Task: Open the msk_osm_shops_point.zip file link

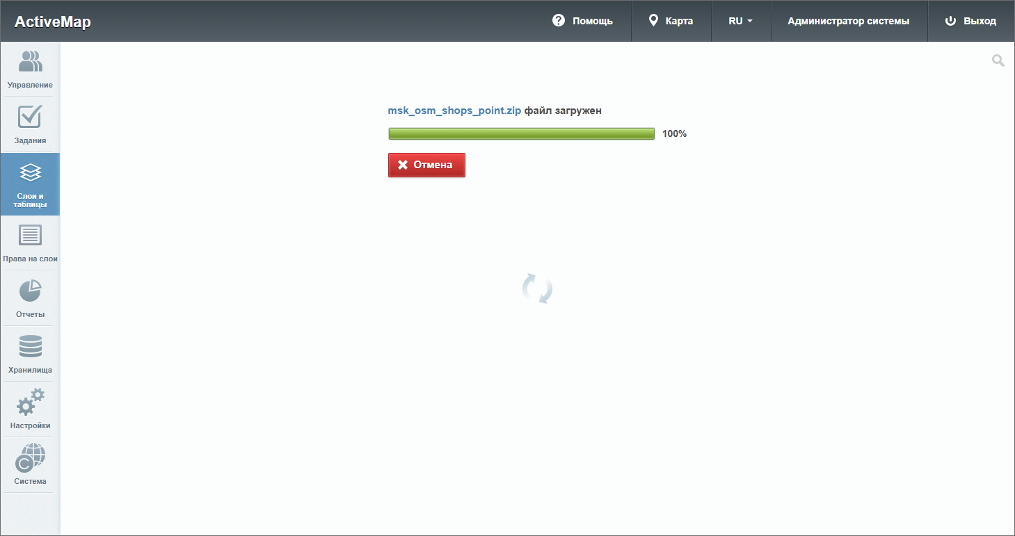Action: point(454,111)
